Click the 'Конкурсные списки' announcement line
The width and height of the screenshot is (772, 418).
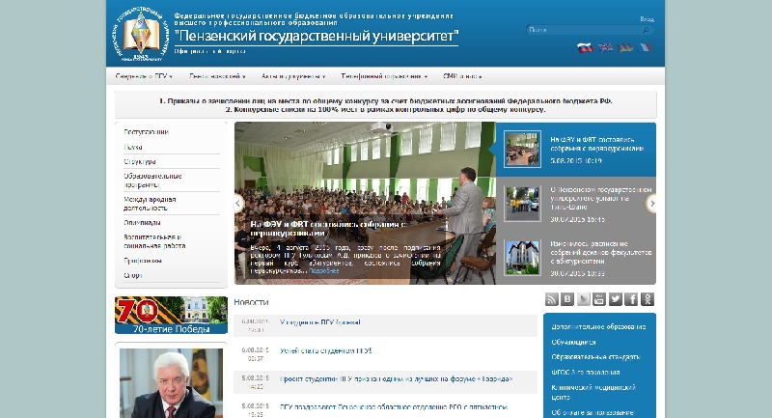click(x=385, y=109)
